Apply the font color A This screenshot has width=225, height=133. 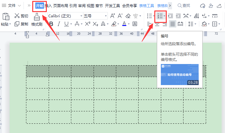coord(124,24)
